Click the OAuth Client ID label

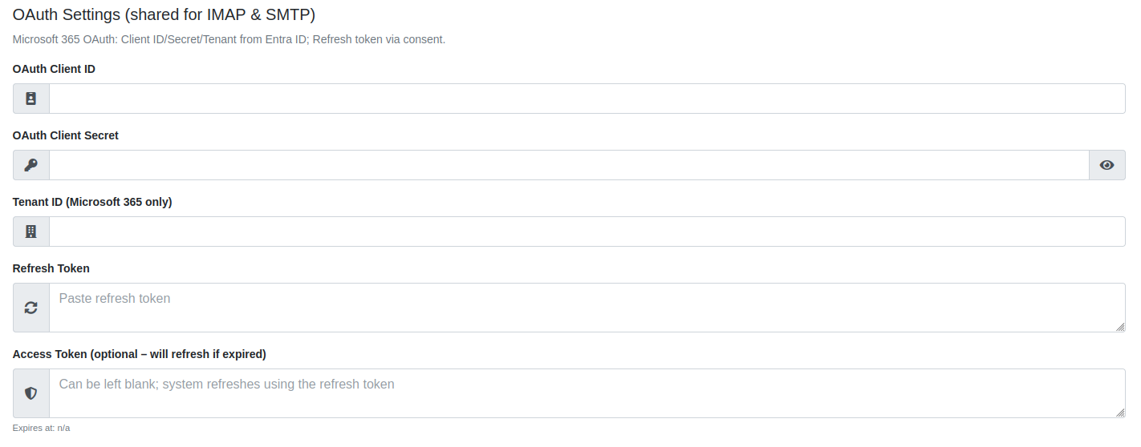tap(54, 69)
